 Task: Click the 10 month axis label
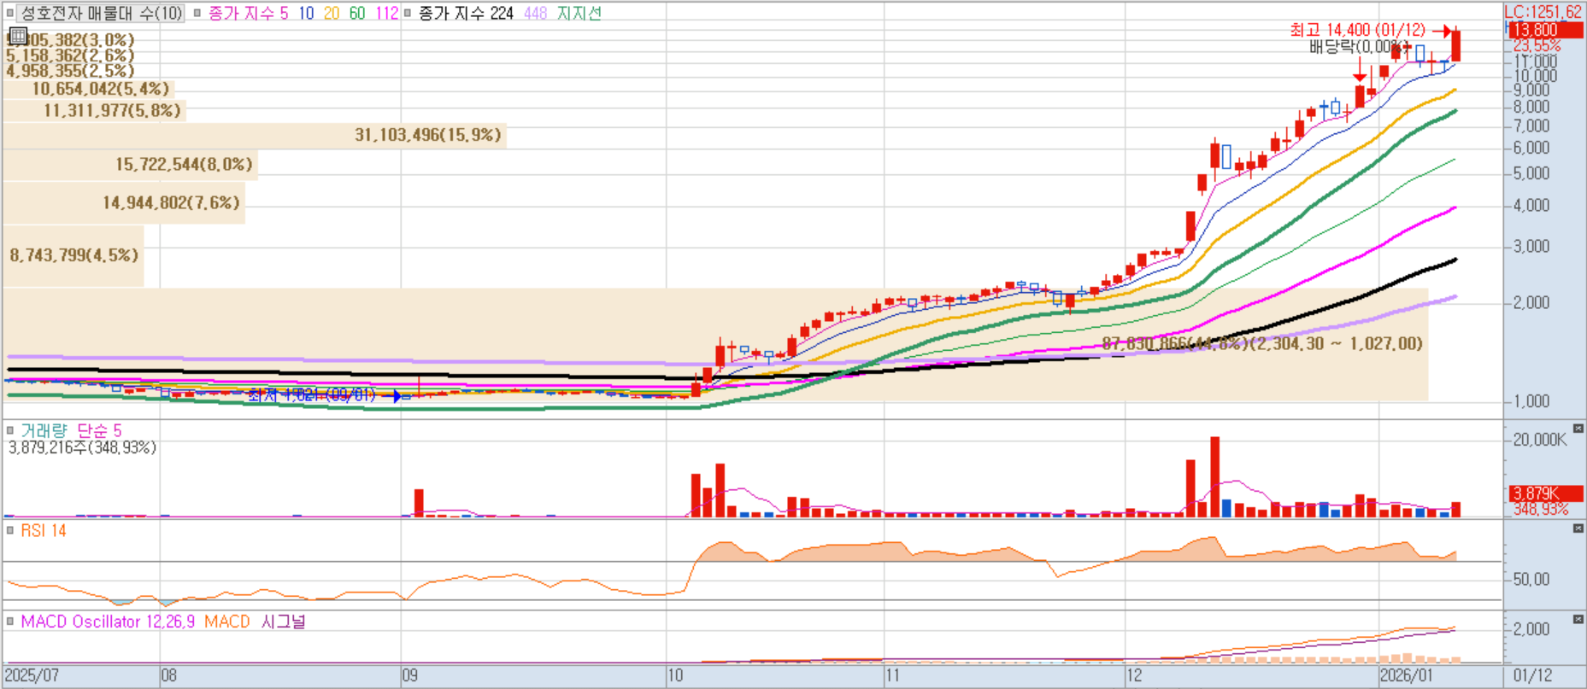click(675, 675)
